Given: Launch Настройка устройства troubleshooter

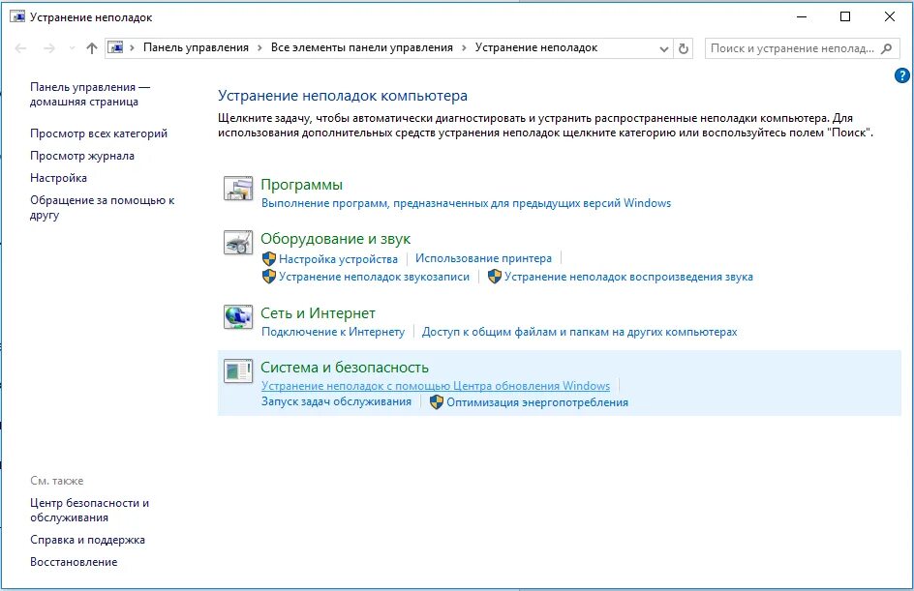Looking at the screenshot, I should [x=338, y=259].
